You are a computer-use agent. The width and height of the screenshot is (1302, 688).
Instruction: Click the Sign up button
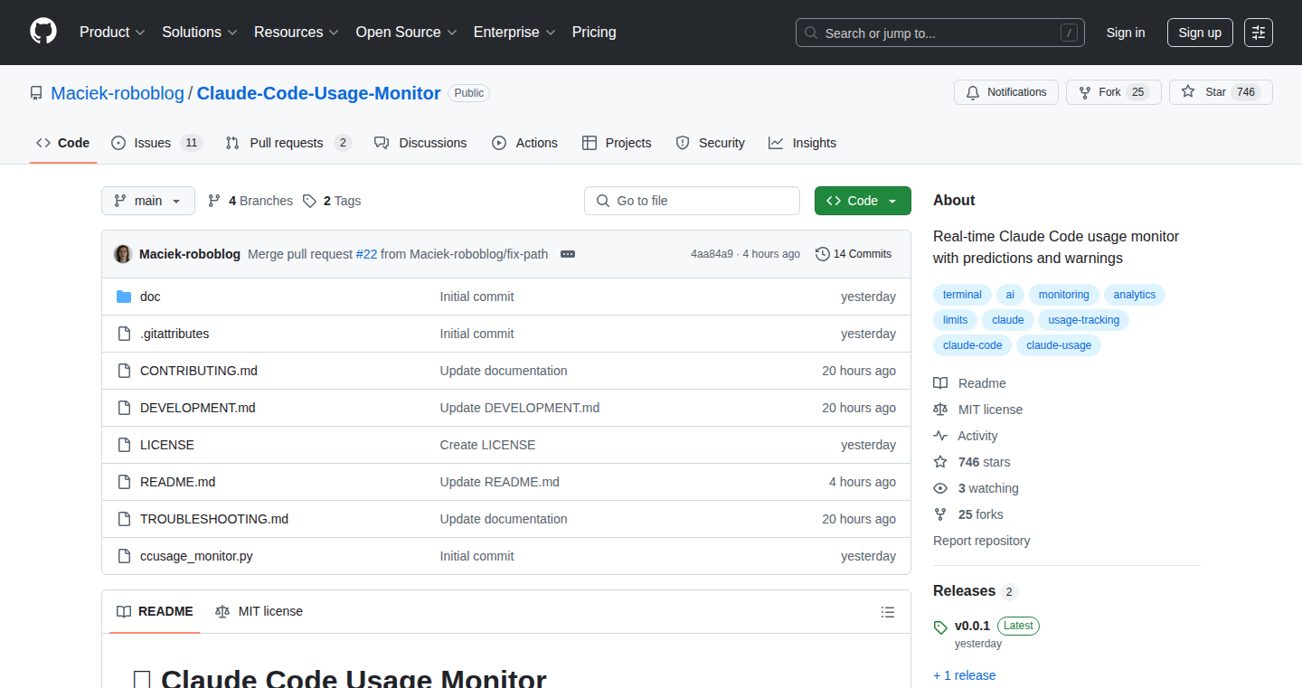click(x=1200, y=33)
